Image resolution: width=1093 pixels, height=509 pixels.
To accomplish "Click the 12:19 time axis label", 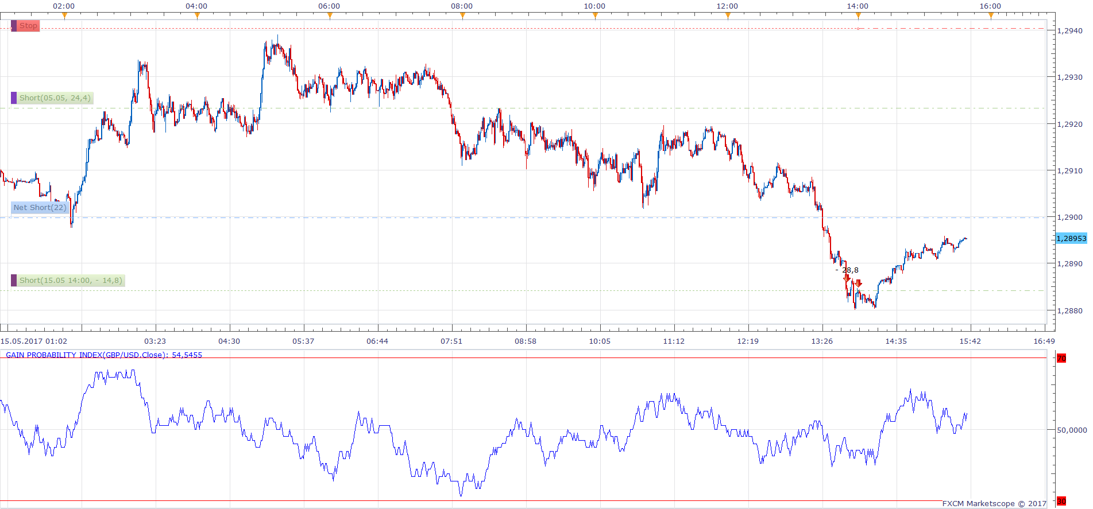I will click(x=748, y=341).
